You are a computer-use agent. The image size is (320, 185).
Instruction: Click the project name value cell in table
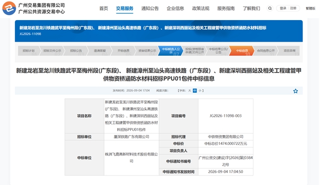(131, 116)
